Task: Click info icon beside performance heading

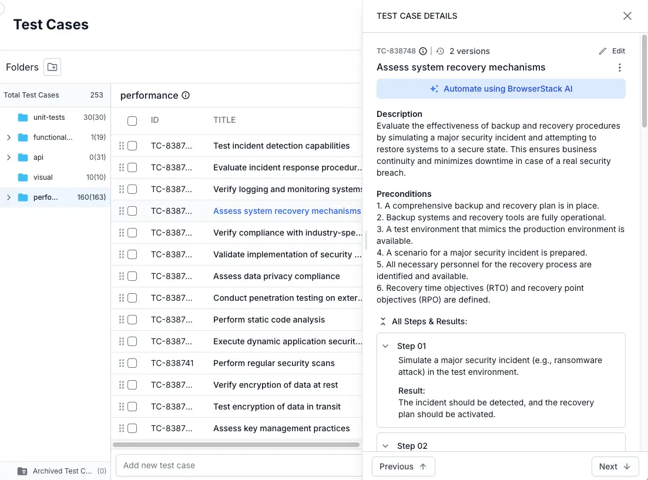Action: pyautogui.click(x=186, y=95)
